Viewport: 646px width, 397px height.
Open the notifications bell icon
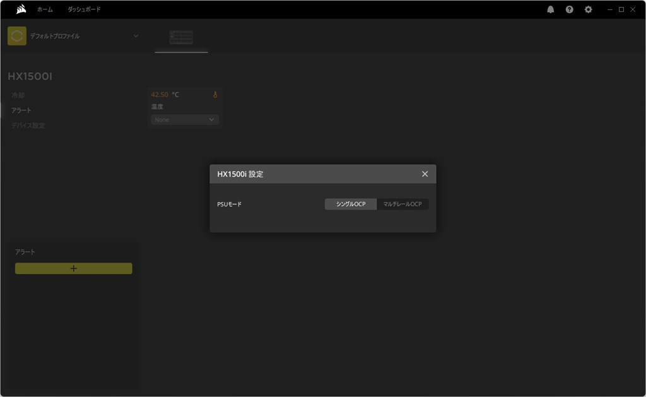pyautogui.click(x=550, y=9)
